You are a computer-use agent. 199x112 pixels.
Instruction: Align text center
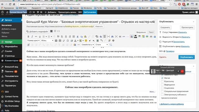tap(66, 37)
